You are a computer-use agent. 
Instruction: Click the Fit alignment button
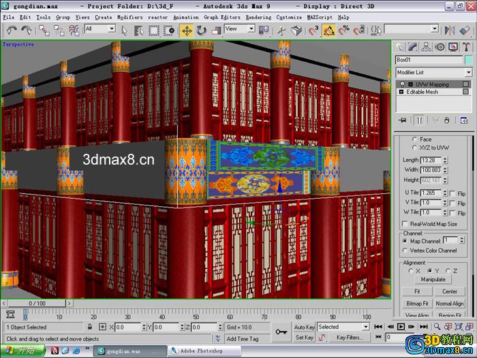(417, 291)
